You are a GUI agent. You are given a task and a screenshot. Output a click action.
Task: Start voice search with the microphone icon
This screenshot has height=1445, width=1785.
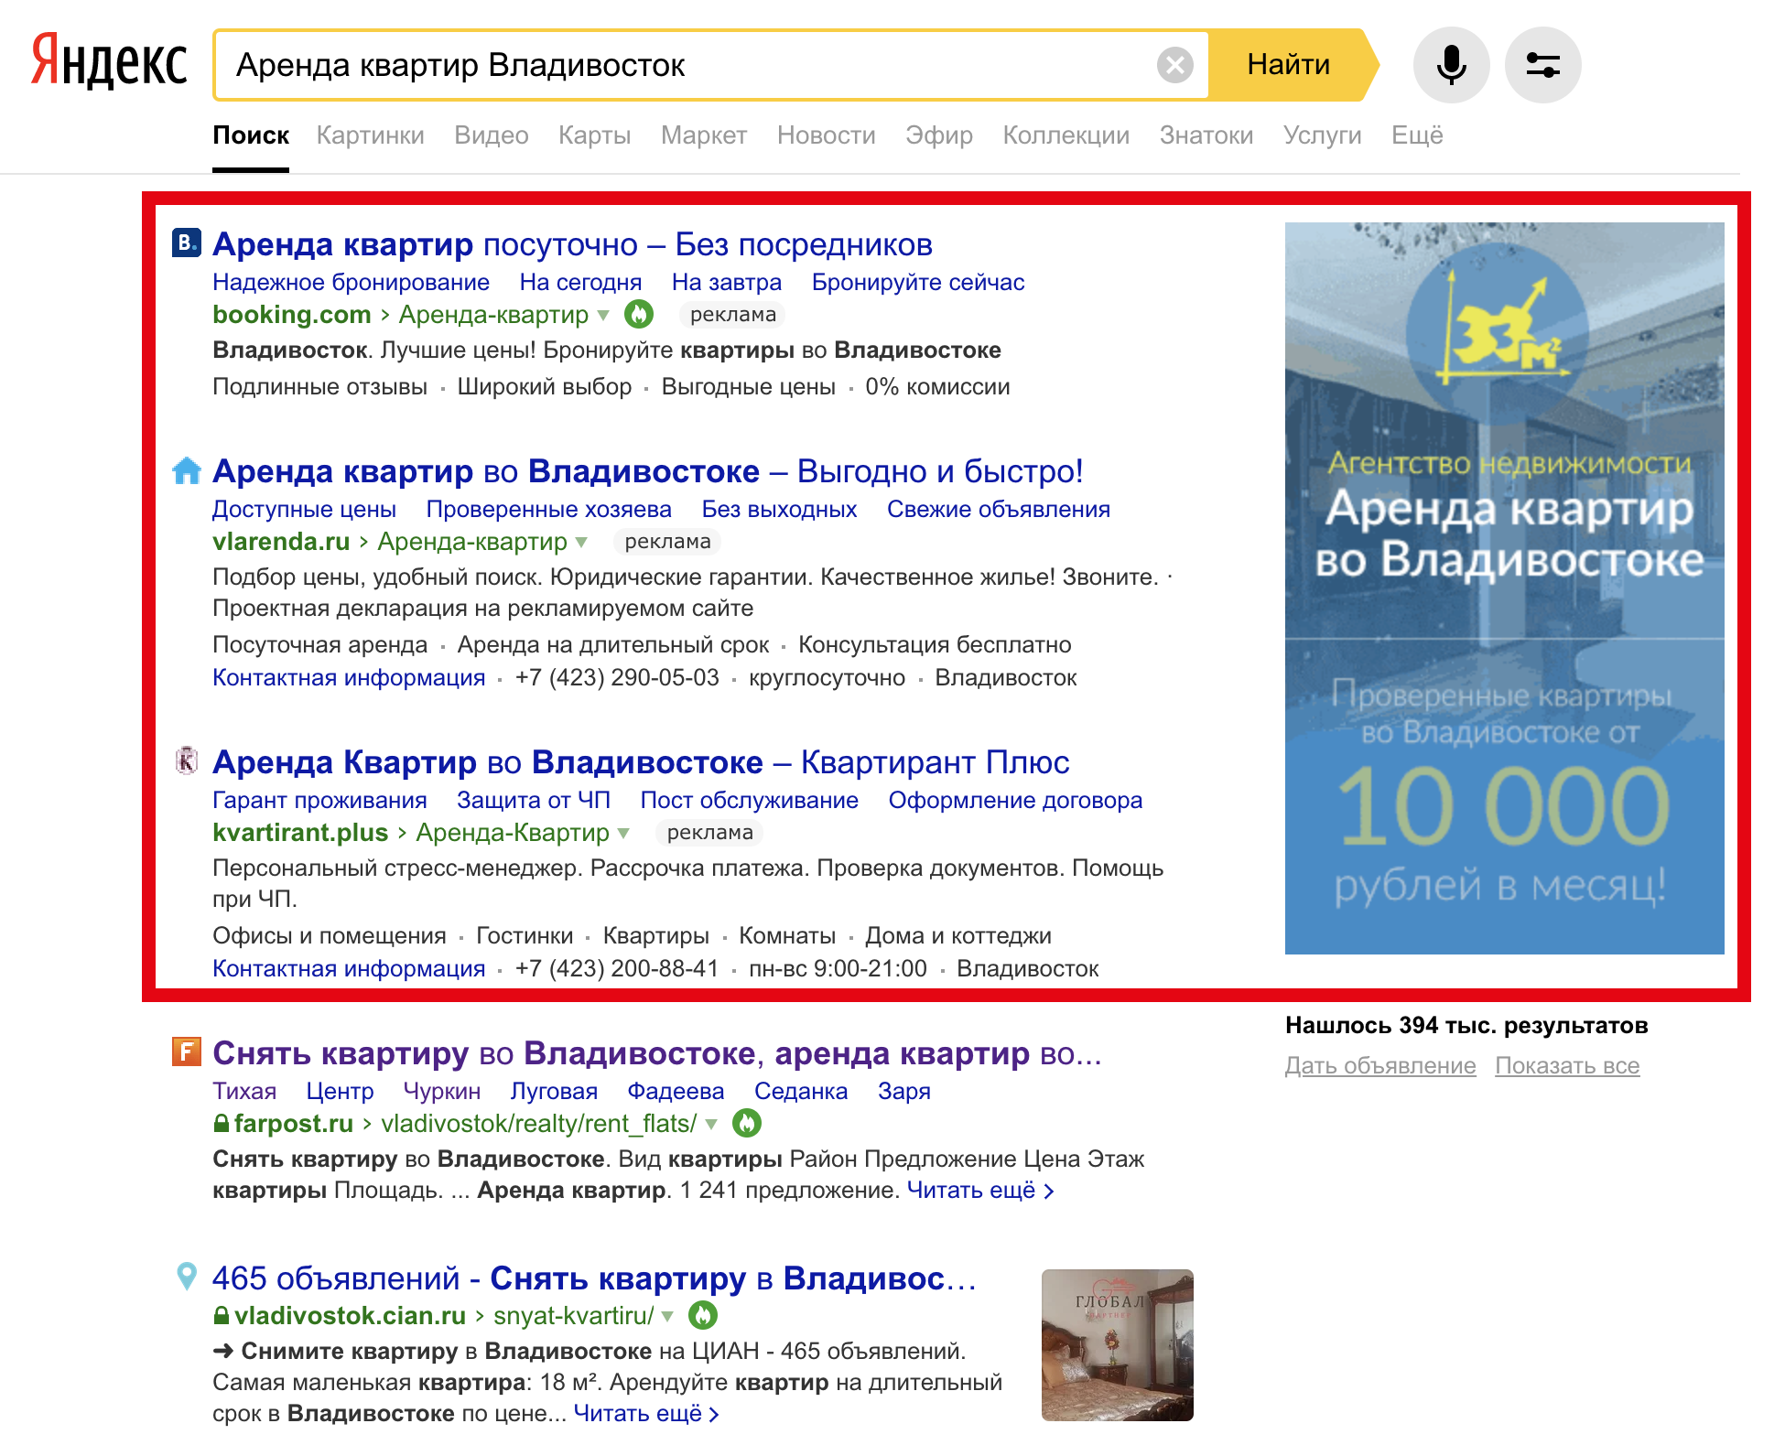pyautogui.click(x=1451, y=65)
